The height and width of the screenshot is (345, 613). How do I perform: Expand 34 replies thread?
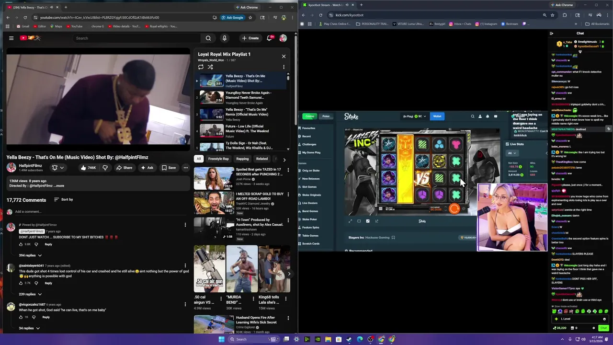point(29,328)
